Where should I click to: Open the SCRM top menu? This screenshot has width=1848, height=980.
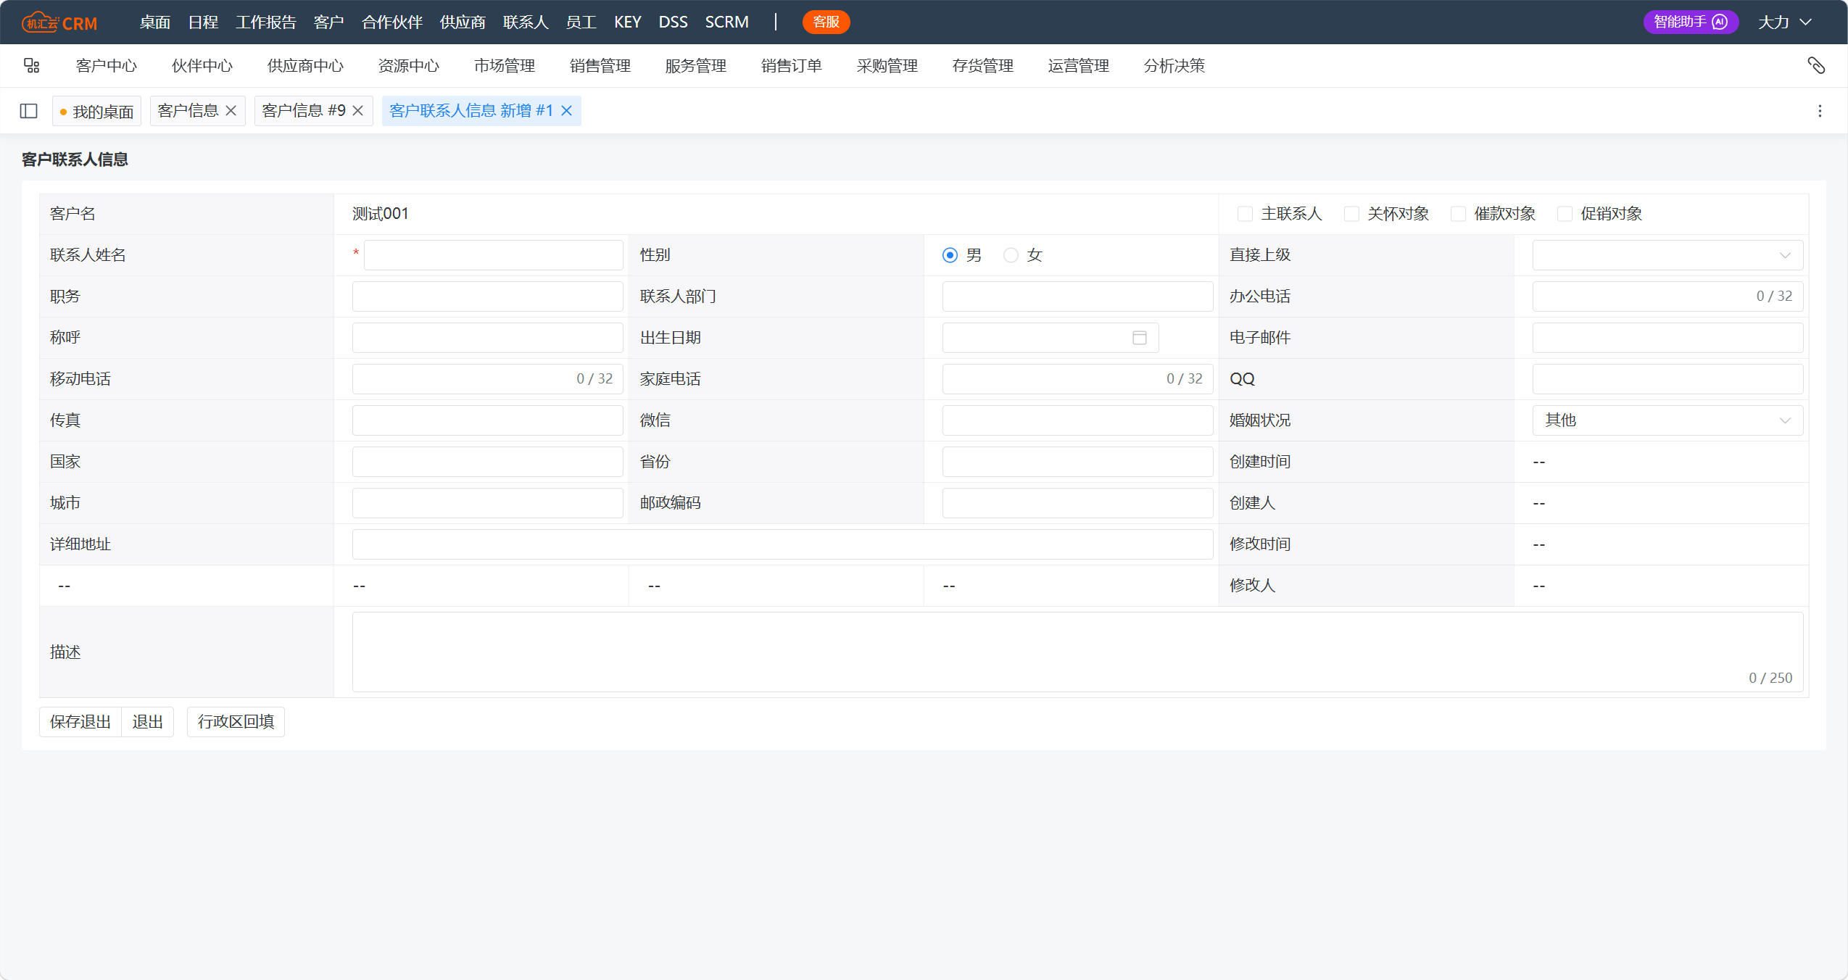(726, 22)
